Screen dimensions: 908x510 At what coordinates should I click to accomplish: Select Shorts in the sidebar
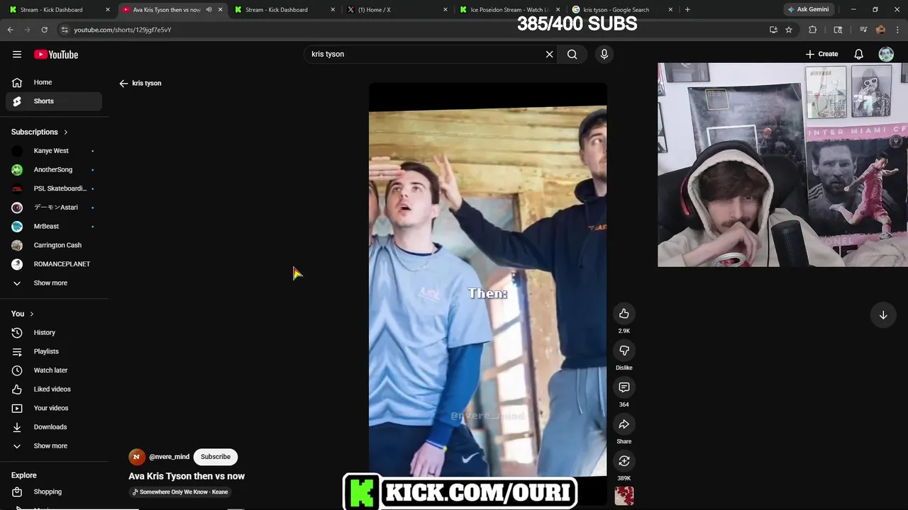[x=54, y=101]
